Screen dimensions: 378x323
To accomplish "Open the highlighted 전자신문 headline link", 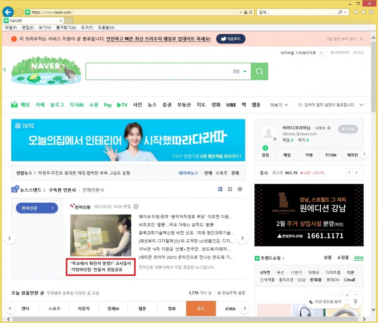I will [100, 267].
